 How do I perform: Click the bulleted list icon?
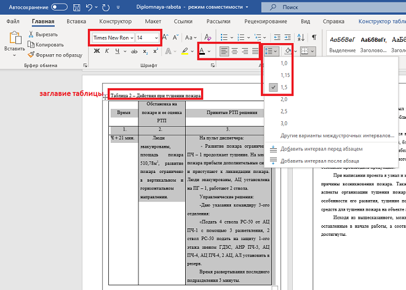[x=223, y=37]
